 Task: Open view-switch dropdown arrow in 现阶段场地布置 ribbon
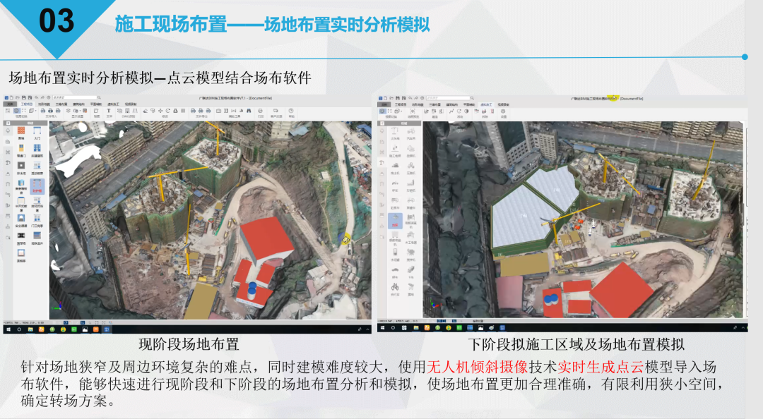tap(35, 111)
